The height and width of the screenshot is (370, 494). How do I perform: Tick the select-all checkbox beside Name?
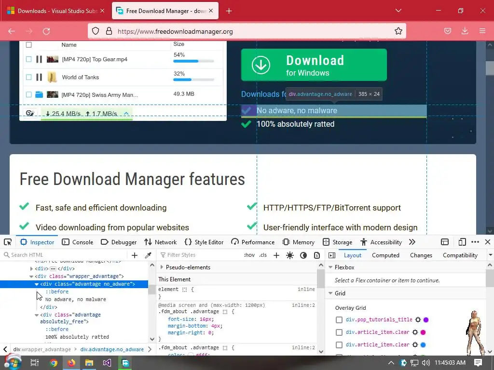pos(28,45)
